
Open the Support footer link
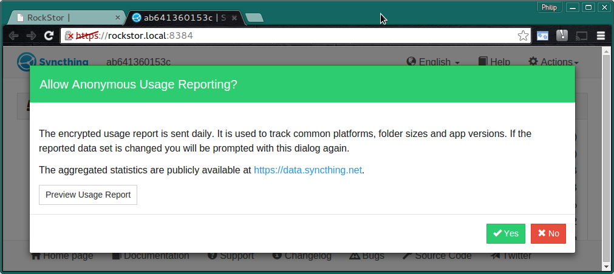tap(231, 256)
